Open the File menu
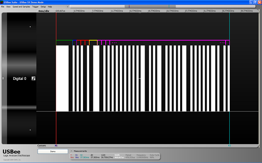Viewport: 262px width, 163px height. pyautogui.click(x=2, y=7)
